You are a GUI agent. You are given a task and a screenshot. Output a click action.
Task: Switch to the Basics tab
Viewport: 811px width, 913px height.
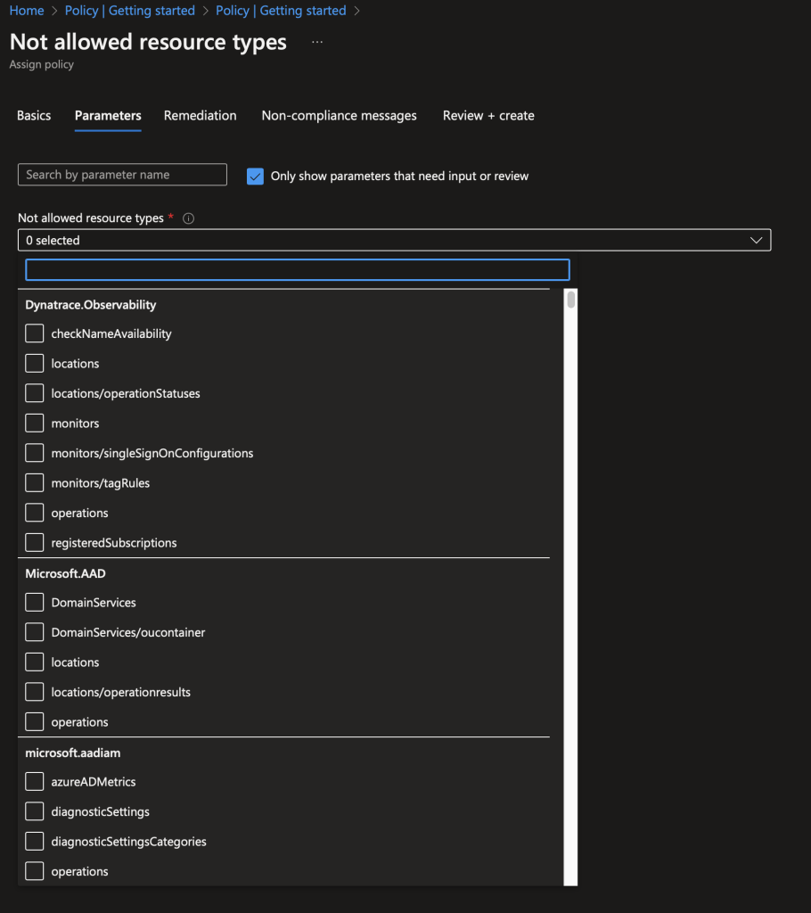coord(34,115)
